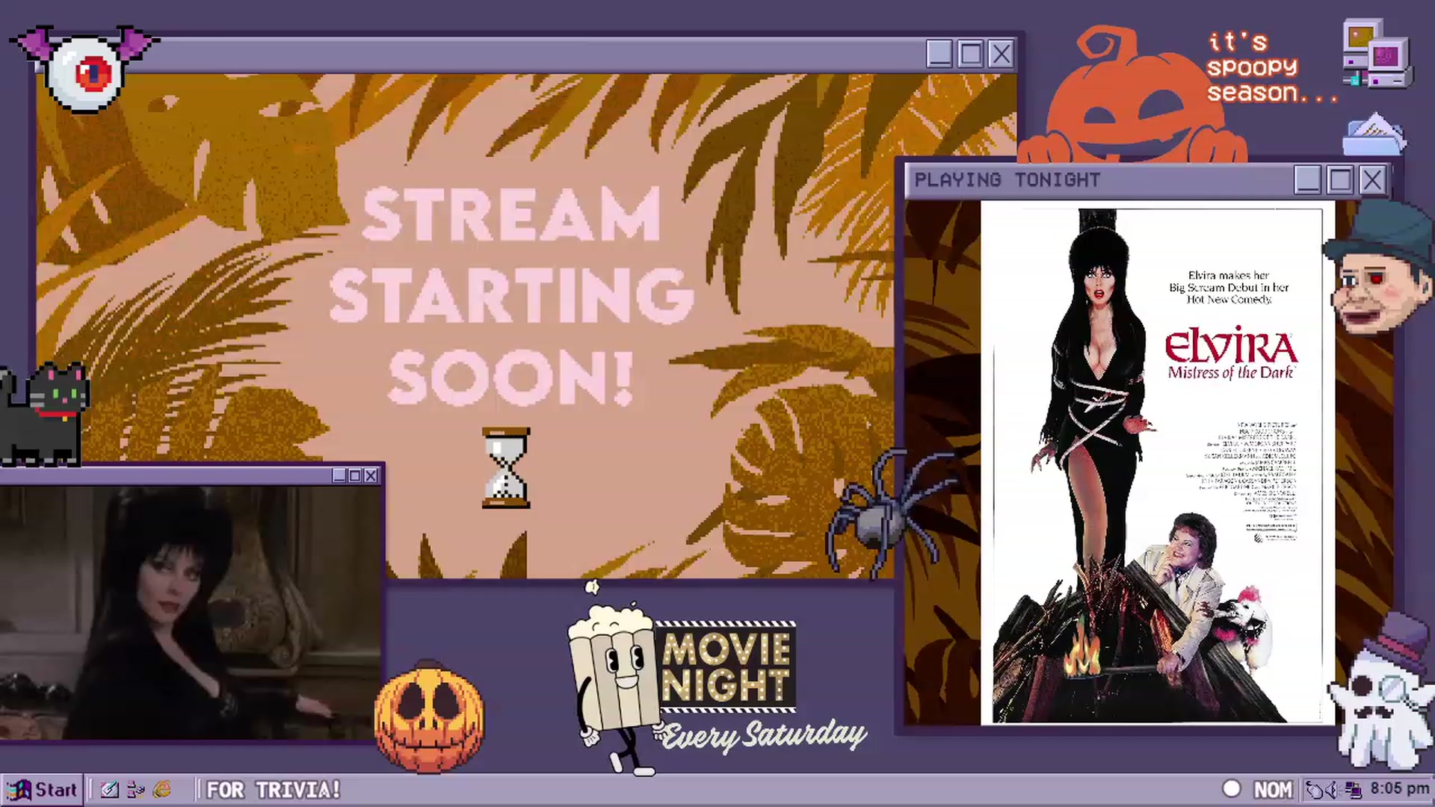The height and width of the screenshot is (807, 1435).
Task: Maximize the small video clip window
Action: pos(355,475)
